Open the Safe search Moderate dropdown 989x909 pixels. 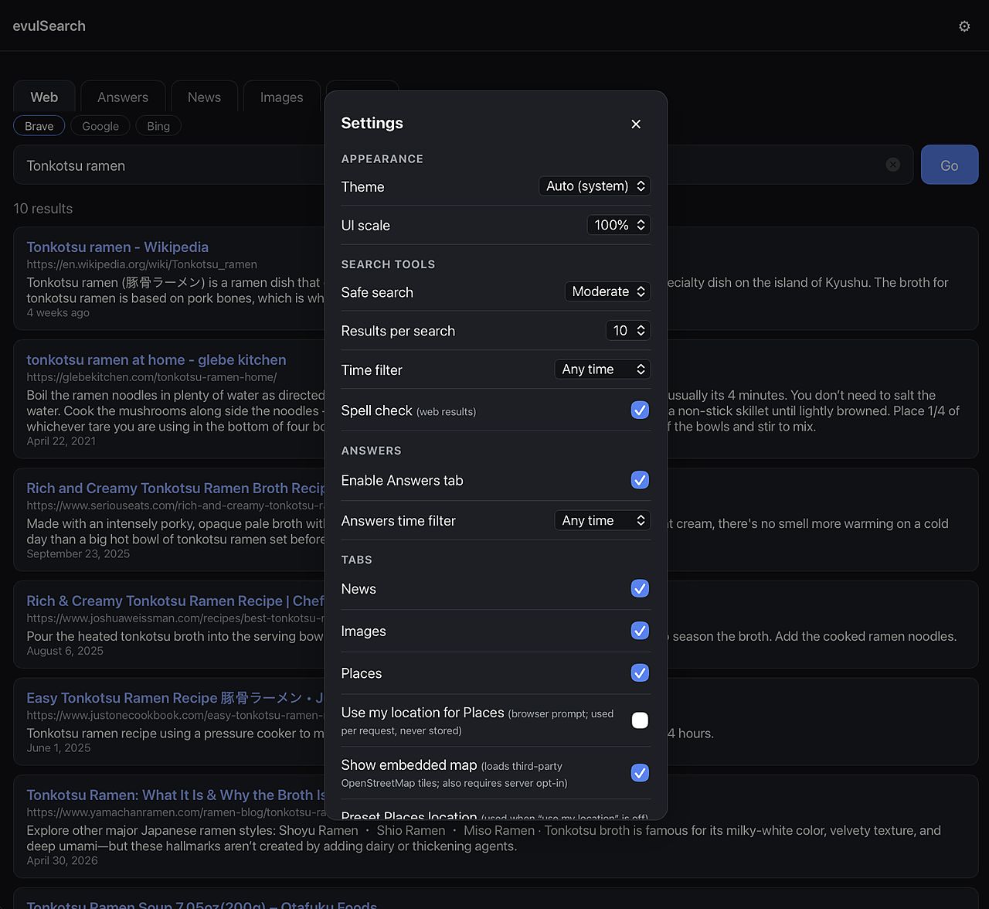tap(607, 291)
